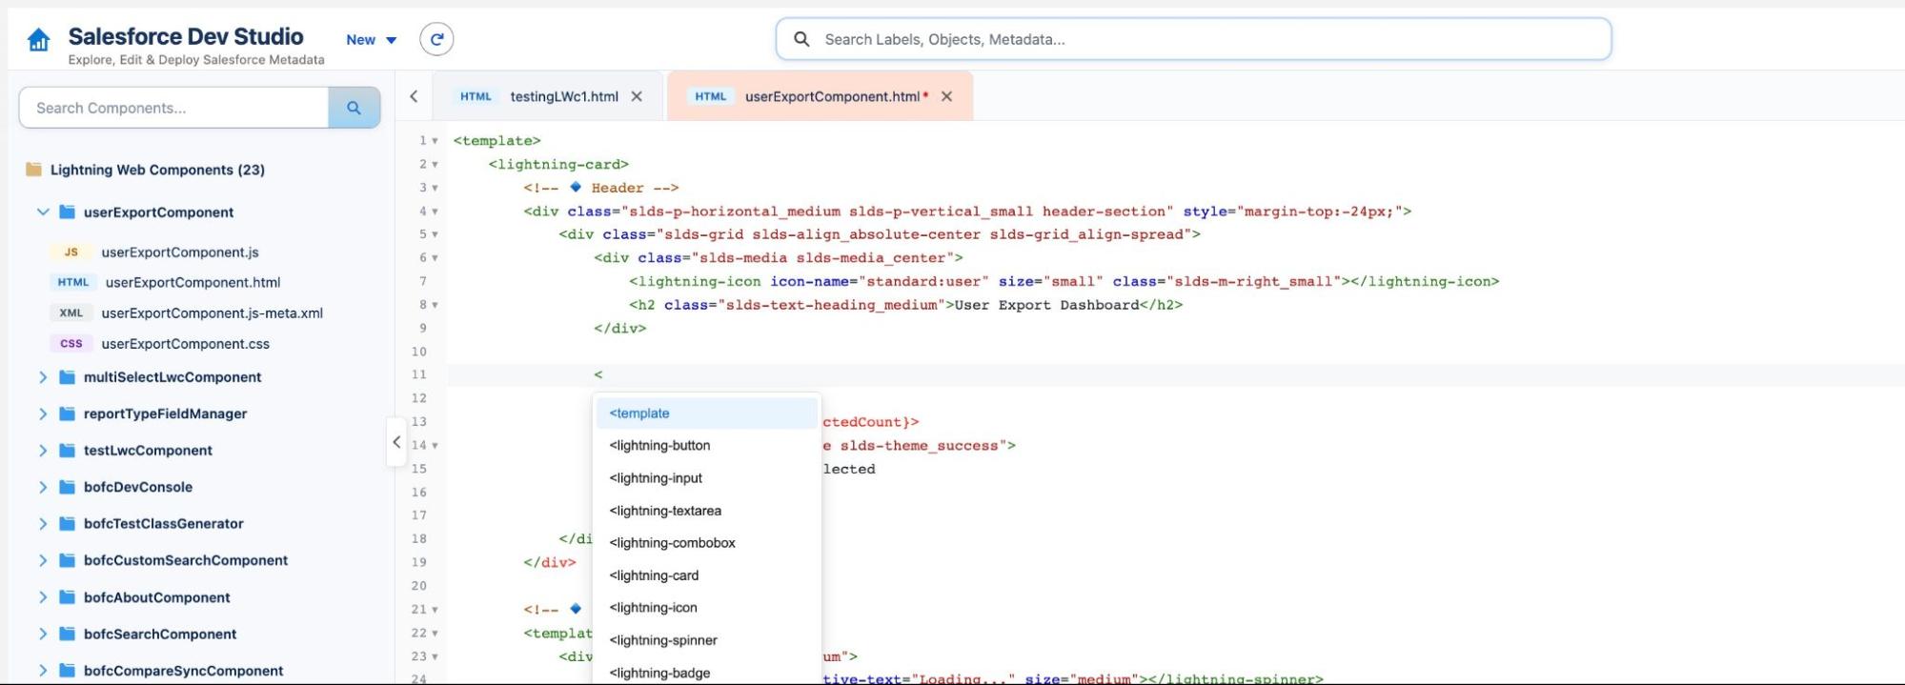Click the bofcCustomSearchComponent folder icon
Image resolution: width=1905 pixels, height=685 pixels.
point(67,560)
